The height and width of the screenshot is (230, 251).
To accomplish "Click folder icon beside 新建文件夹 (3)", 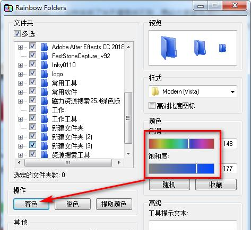I will (x=44, y=146).
